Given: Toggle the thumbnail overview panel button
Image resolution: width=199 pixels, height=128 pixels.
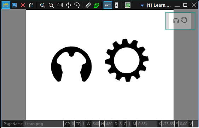Looking at the screenshot, I should [x=128, y=5].
